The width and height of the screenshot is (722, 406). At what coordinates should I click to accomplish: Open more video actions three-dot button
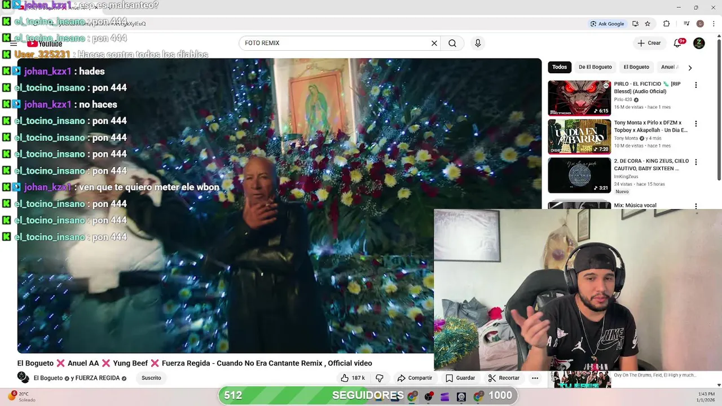(535, 378)
